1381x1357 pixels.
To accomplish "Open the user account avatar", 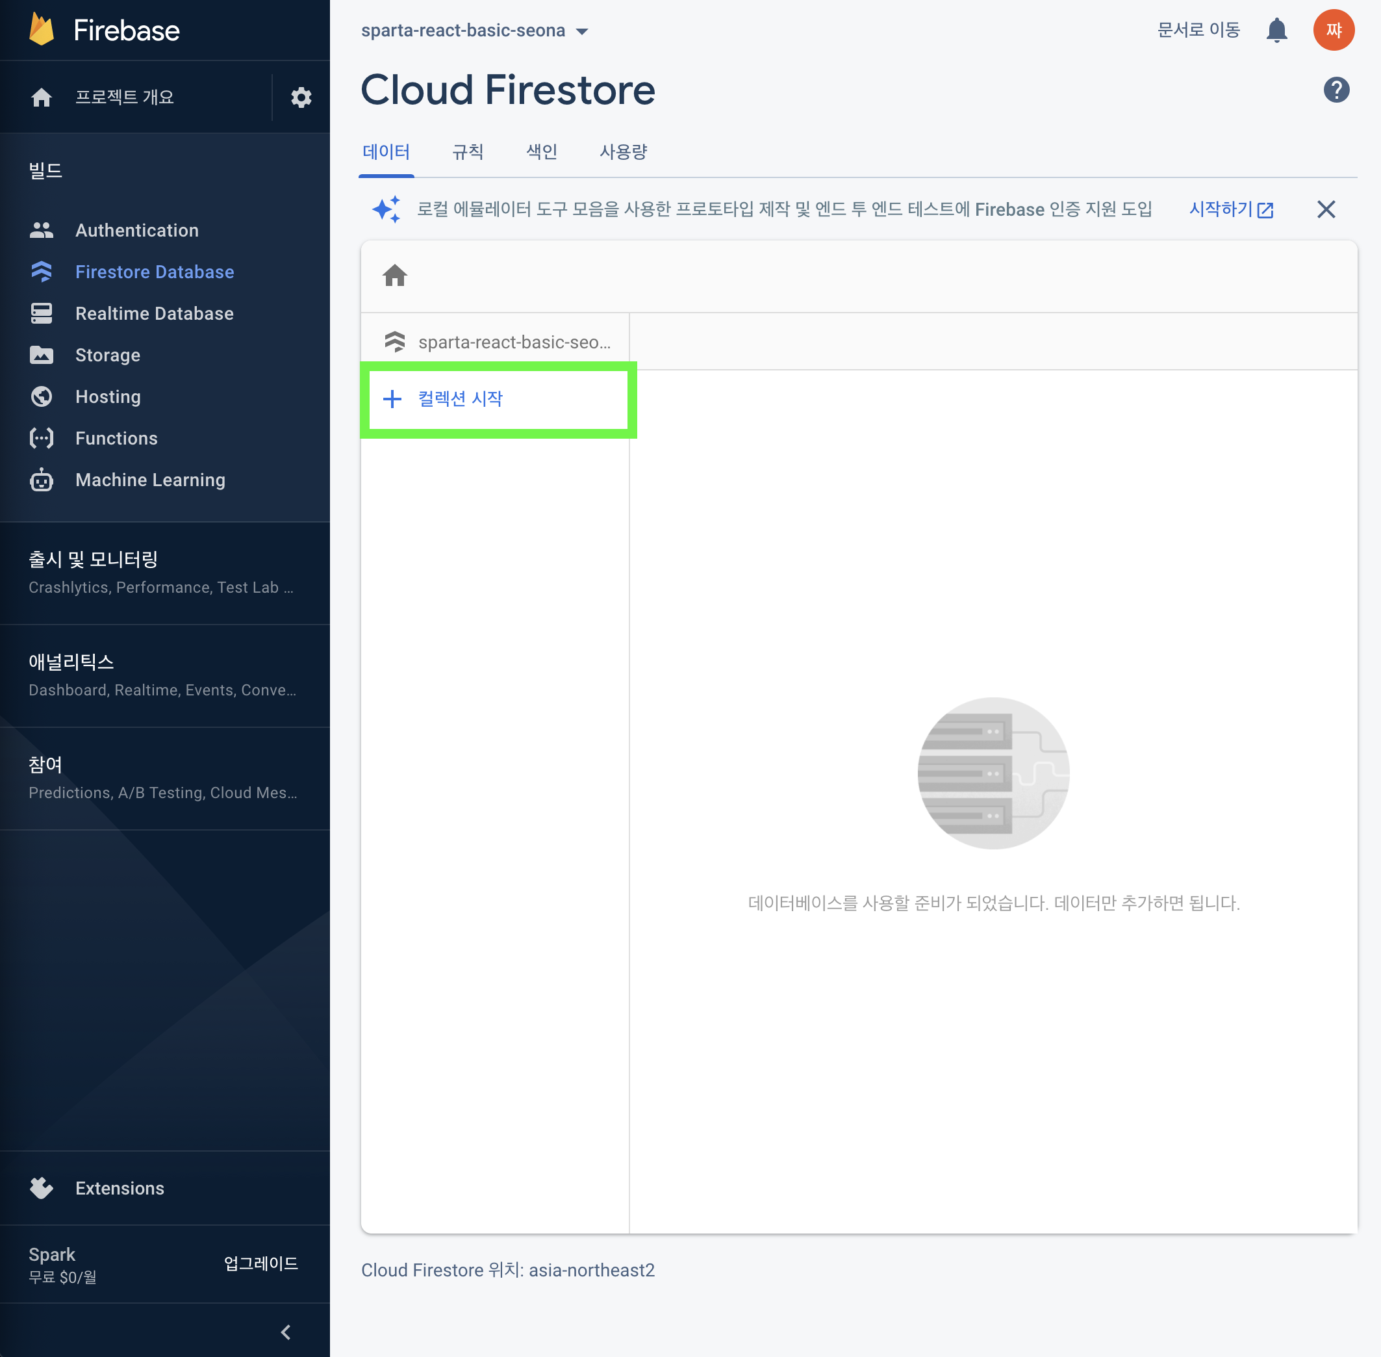I will click(x=1334, y=30).
